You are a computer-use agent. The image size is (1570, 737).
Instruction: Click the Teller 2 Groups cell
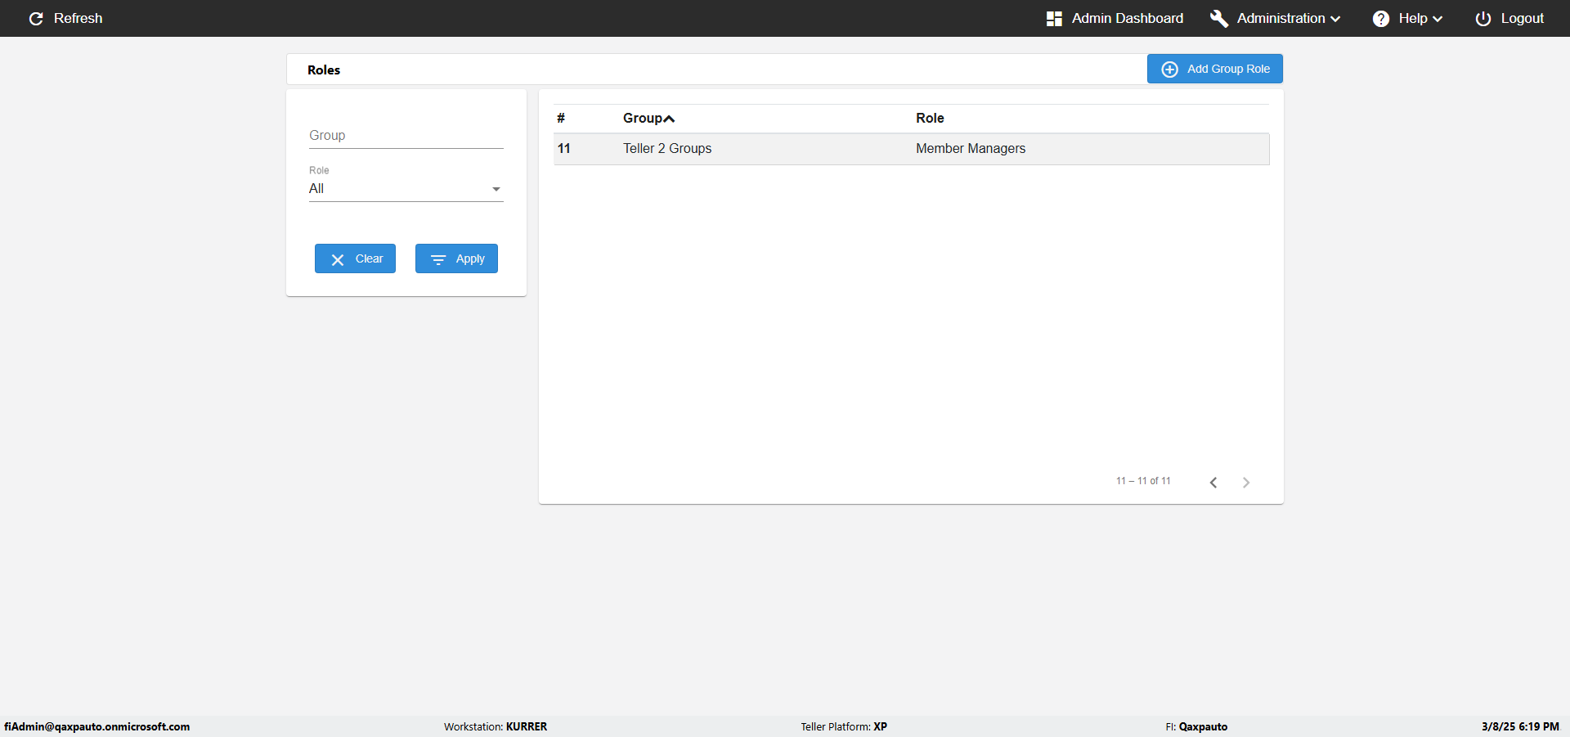click(667, 148)
